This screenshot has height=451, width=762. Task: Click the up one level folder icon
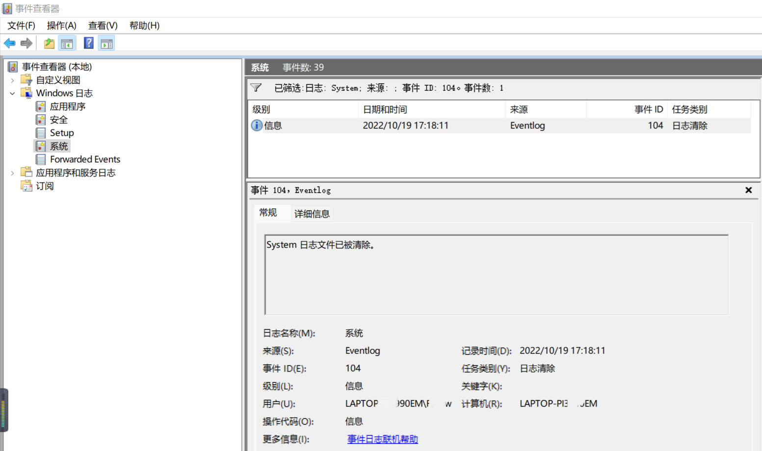click(x=49, y=43)
